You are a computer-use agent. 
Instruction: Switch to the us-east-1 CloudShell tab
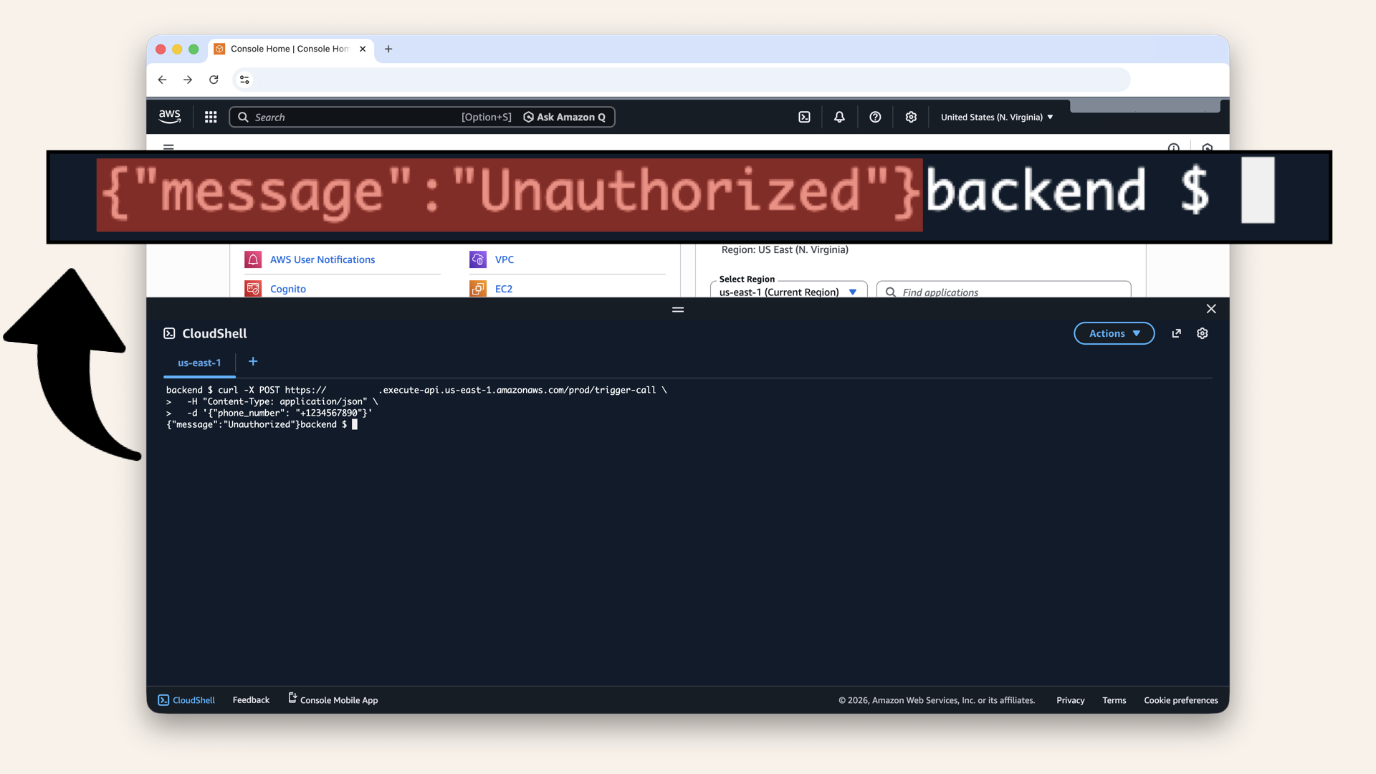199,363
